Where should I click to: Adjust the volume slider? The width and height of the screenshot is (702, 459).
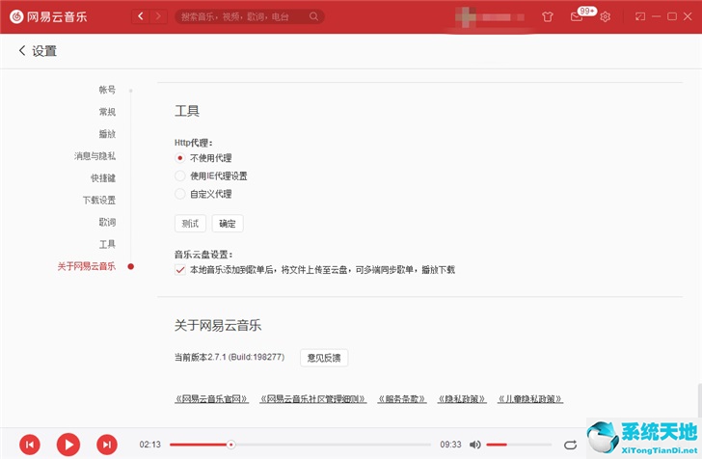[x=519, y=445]
